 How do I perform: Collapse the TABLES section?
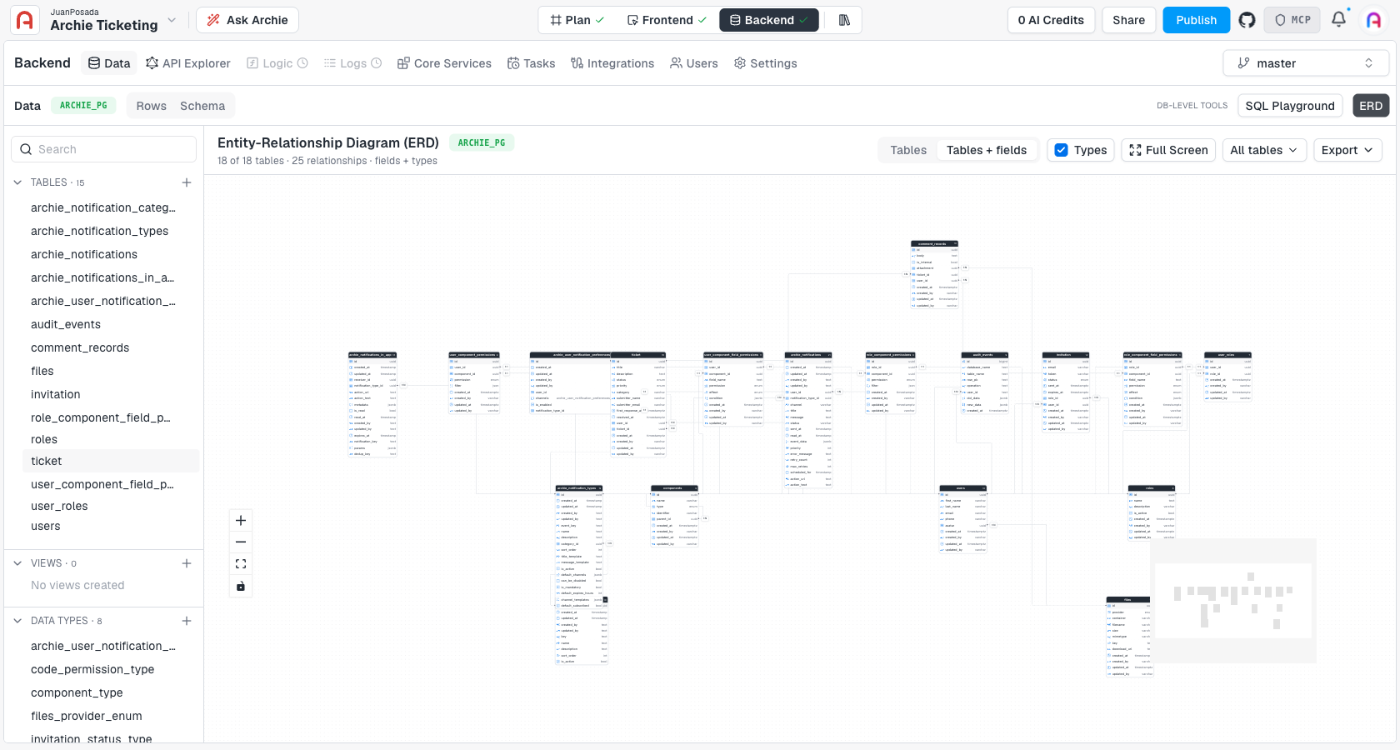[x=17, y=182]
